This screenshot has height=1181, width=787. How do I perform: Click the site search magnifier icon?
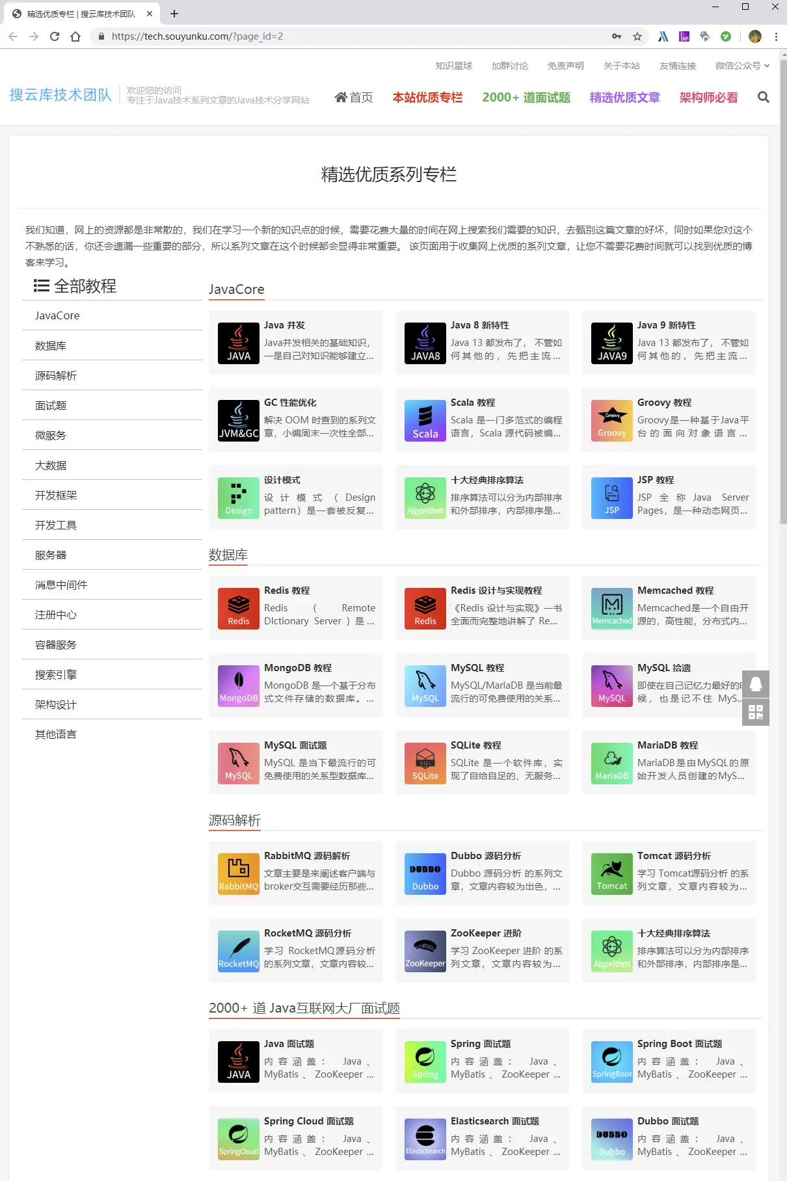[764, 98]
